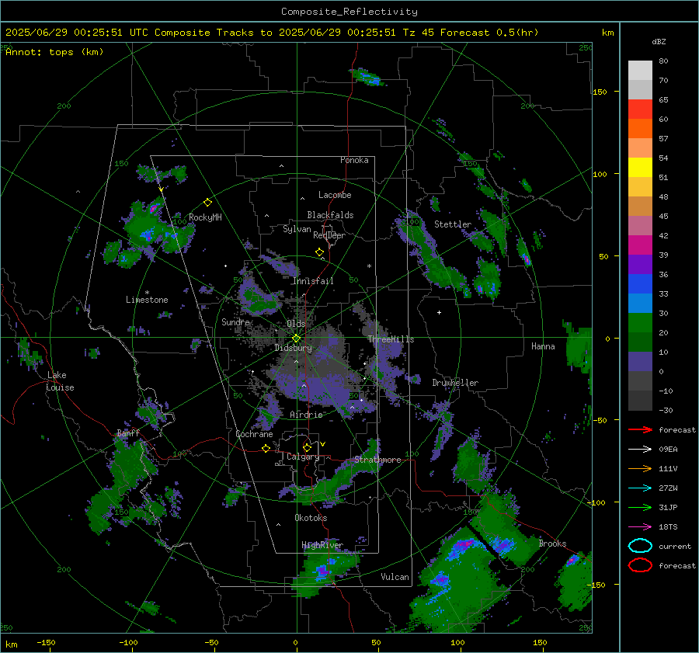This screenshot has height=653, width=699.
Task: Select the Cochrane label
Action: [254, 434]
